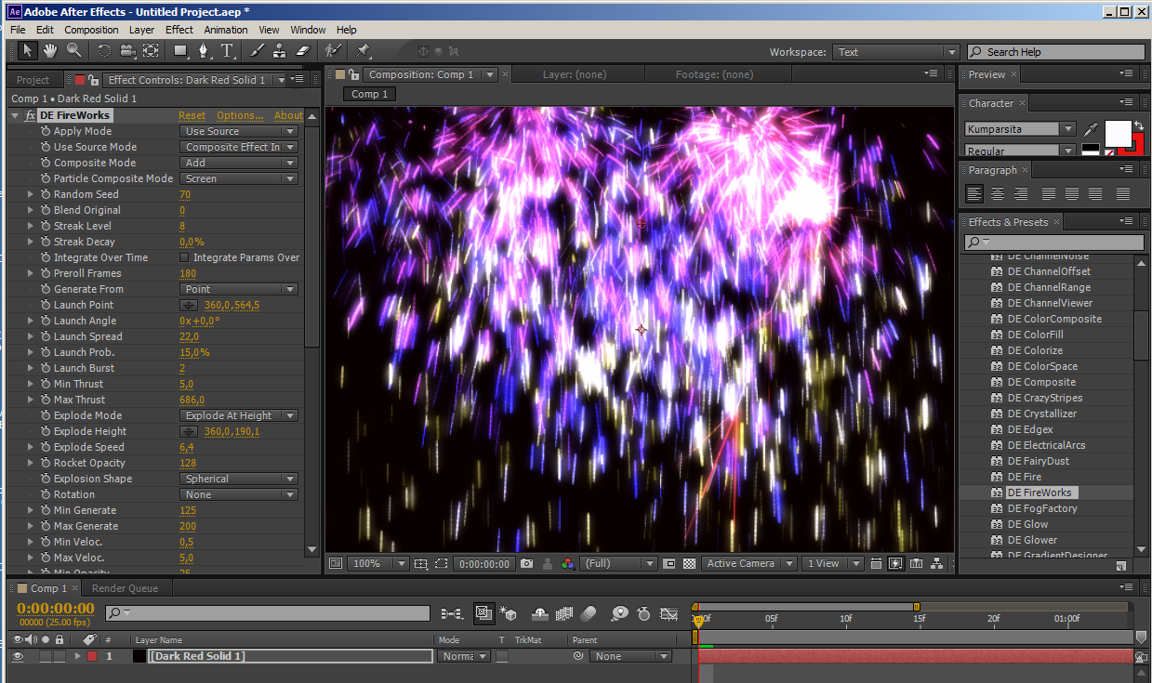Screen dimensions: 1152x683
Task: Click the white fill color swatch
Action: point(1117,133)
